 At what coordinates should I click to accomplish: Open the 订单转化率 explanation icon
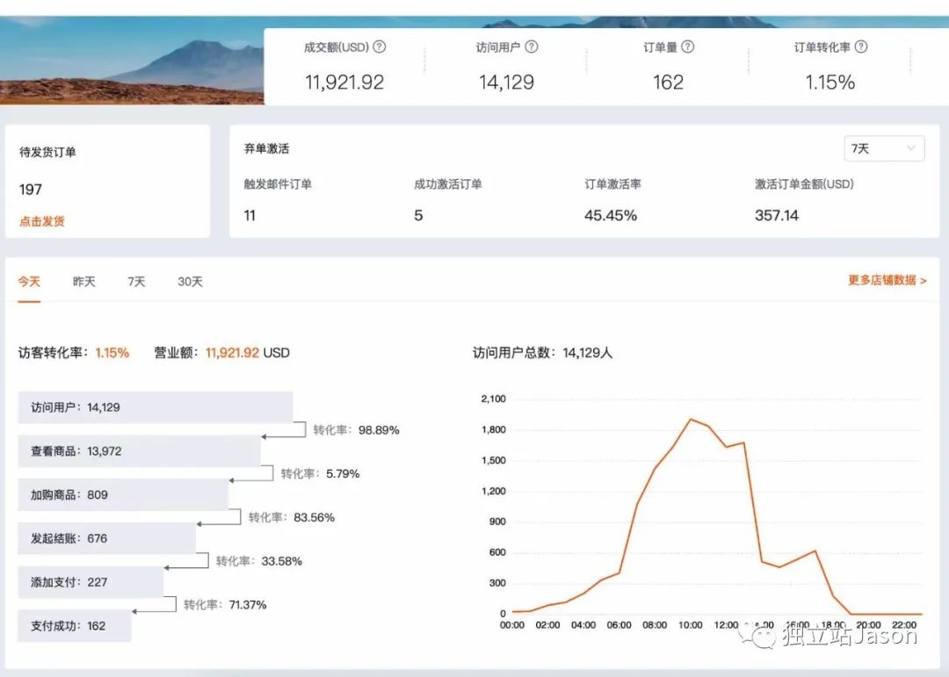click(862, 48)
